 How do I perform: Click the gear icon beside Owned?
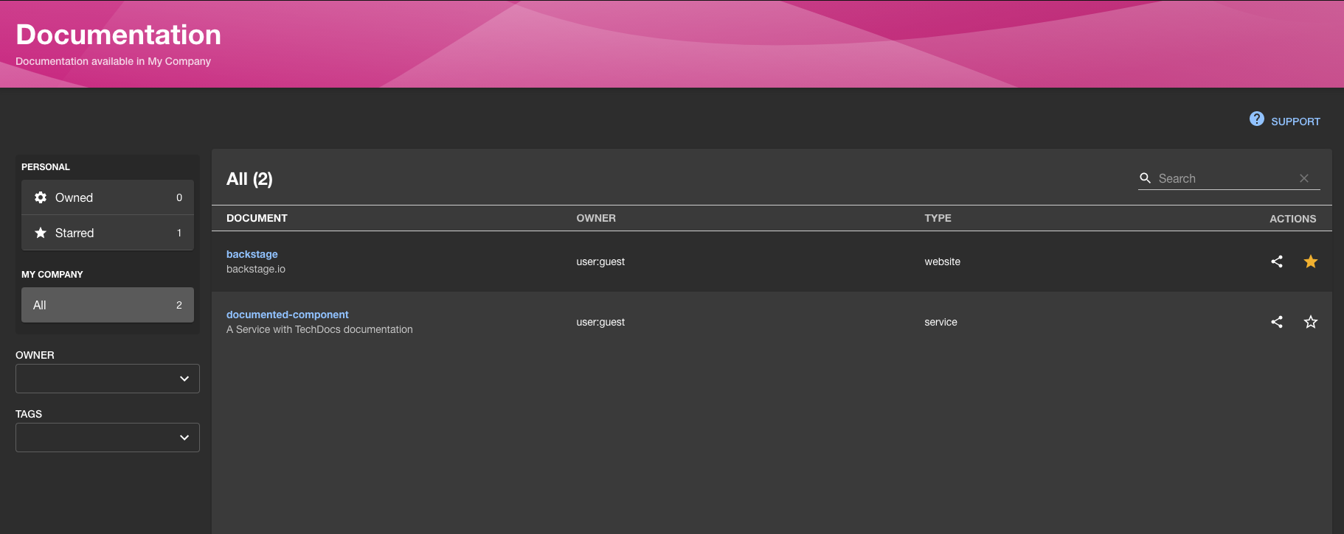click(41, 197)
